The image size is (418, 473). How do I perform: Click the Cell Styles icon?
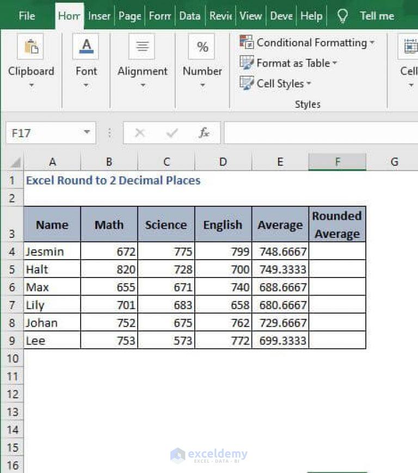pos(247,83)
